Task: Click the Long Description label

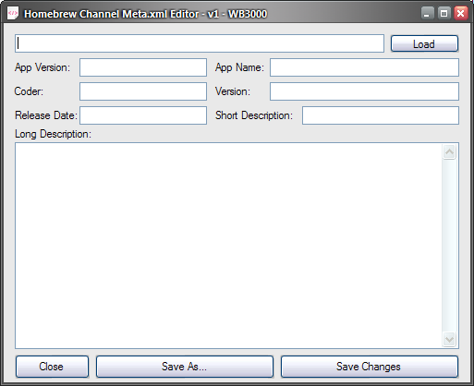Action: click(x=53, y=134)
